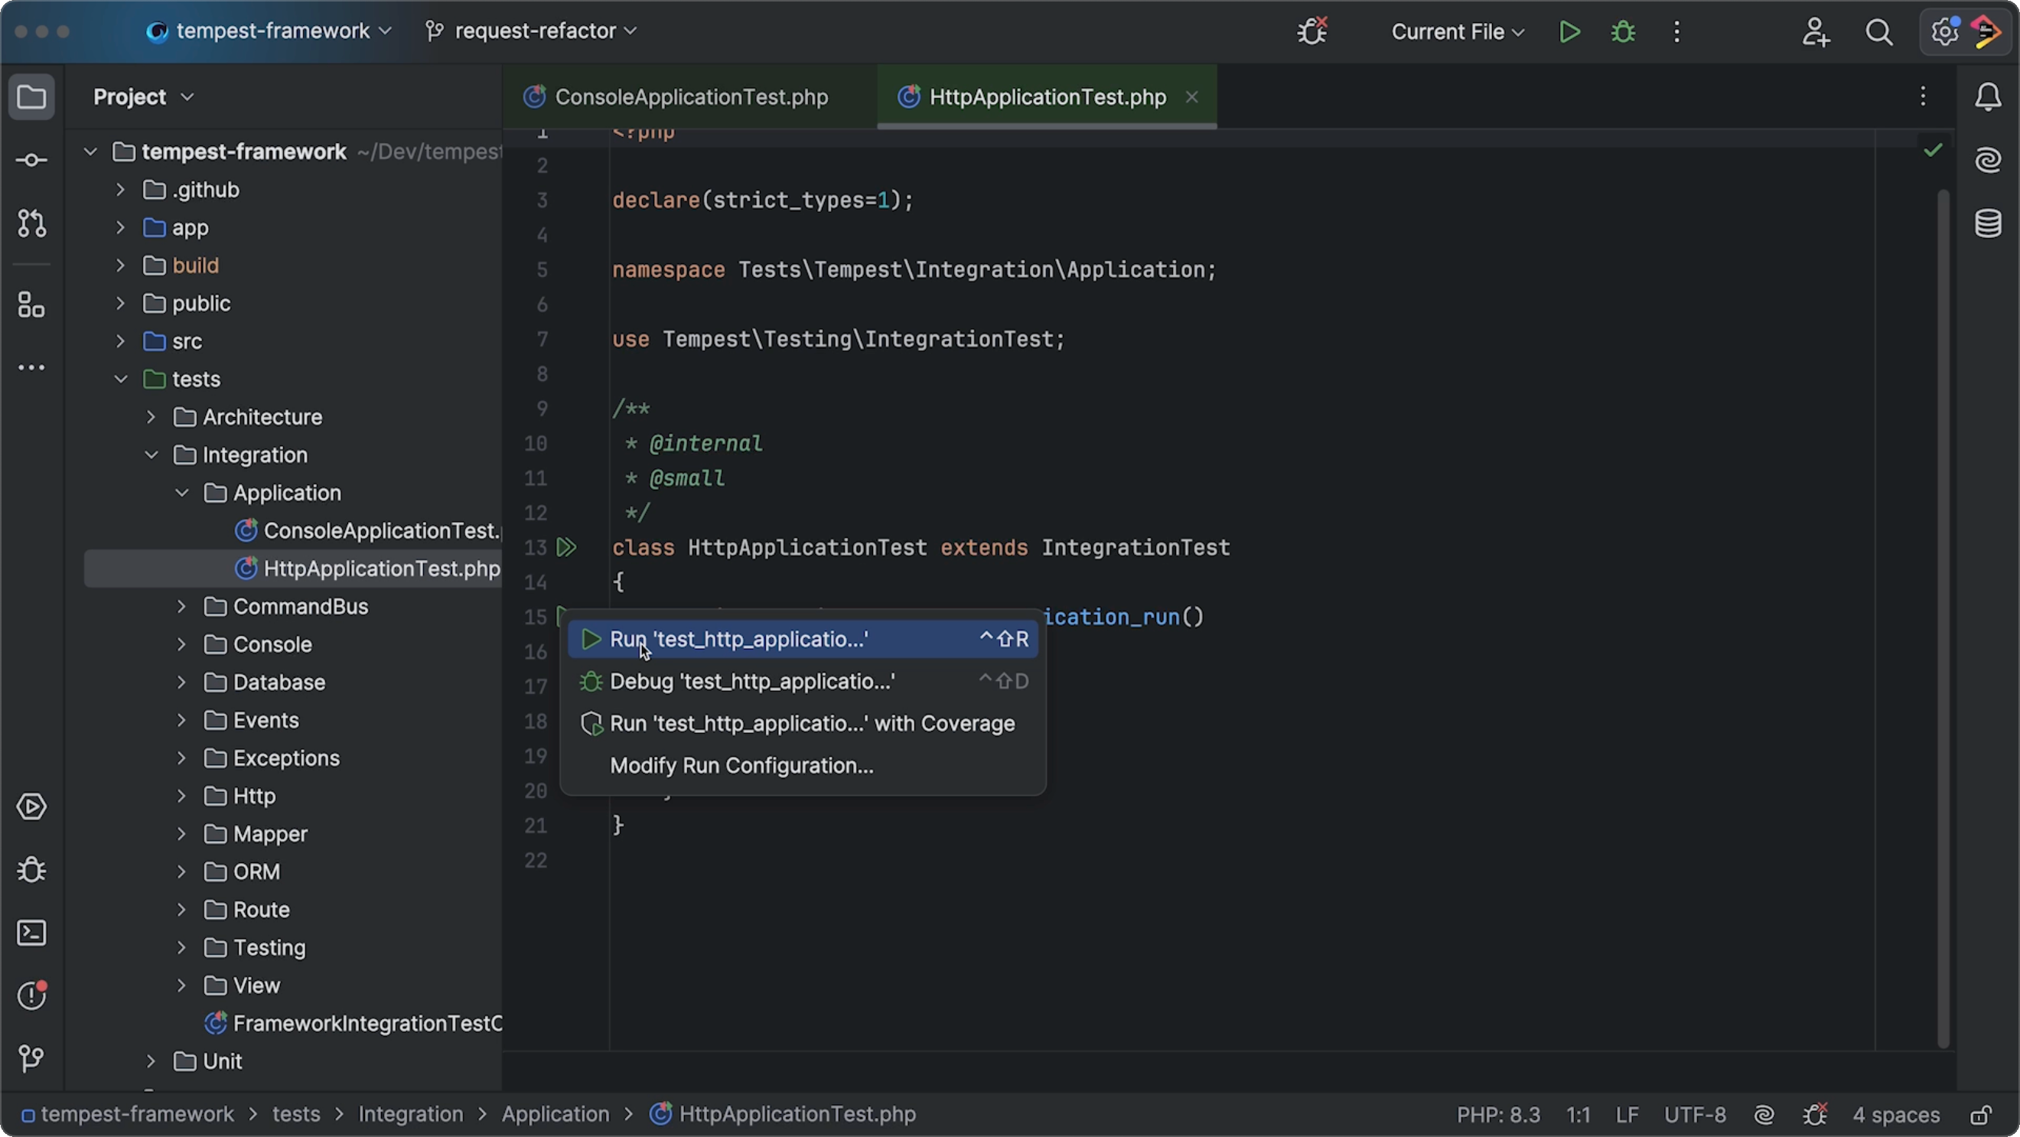
Task: Select Run with Coverage menu item
Action: (802, 723)
